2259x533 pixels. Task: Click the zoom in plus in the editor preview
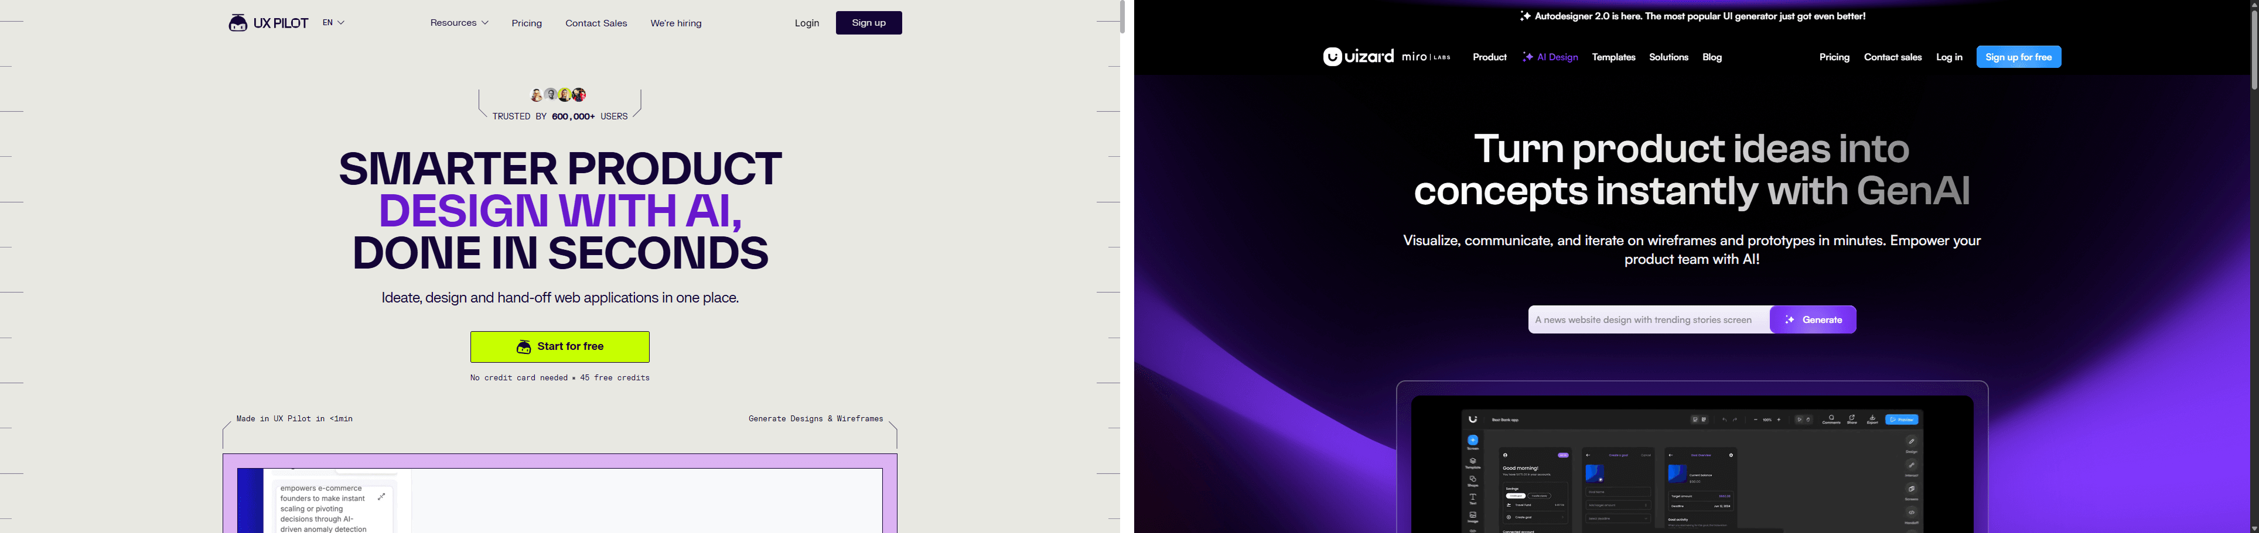1779,420
